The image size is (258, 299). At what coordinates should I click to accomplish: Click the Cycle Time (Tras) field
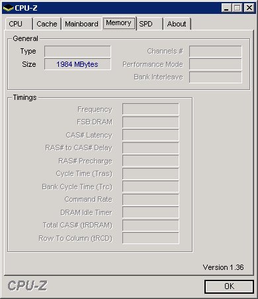pos(151,174)
